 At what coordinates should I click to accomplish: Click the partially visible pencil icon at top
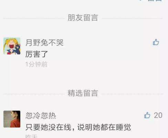[x=141, y=0]
